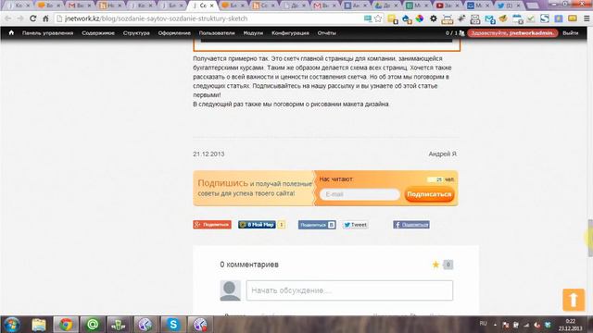
Task: Click the colorful wheel extension icon
Action: (x=420, y=18)
